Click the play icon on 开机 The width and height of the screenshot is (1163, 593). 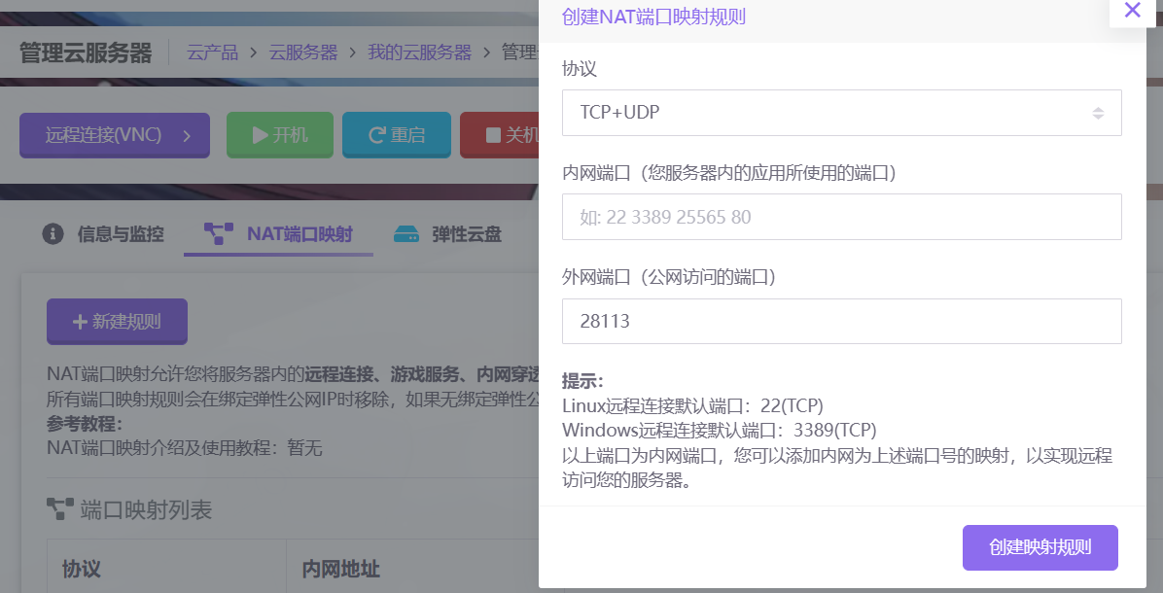[x=260, y=135]
